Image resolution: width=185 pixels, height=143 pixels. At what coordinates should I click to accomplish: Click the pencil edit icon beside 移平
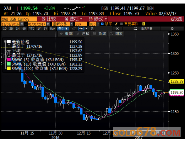pyautogui.click(x=116, y=24)
